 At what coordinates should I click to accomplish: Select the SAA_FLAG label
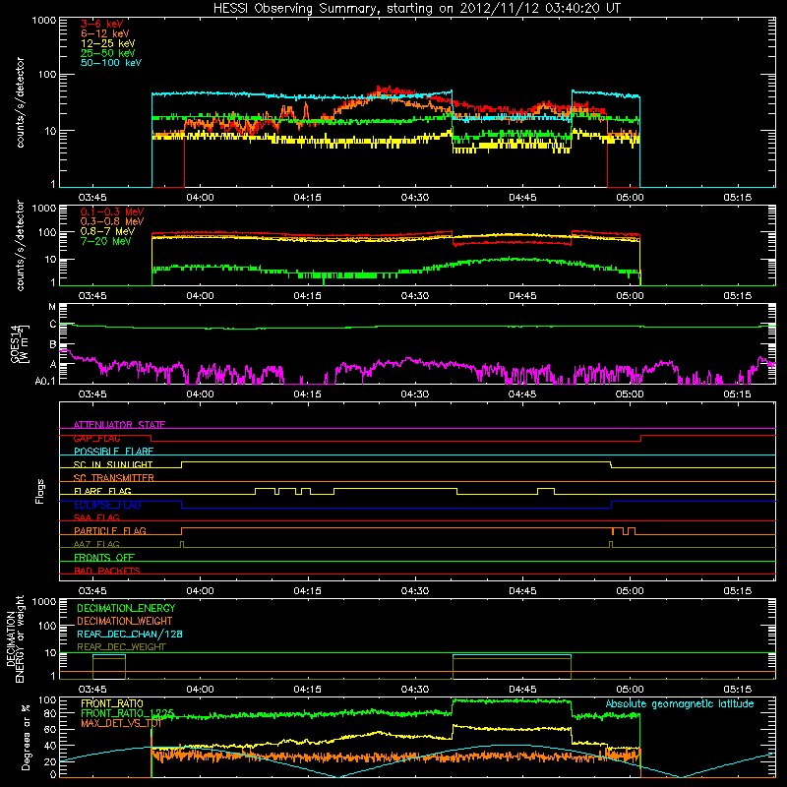pos(96,517)
